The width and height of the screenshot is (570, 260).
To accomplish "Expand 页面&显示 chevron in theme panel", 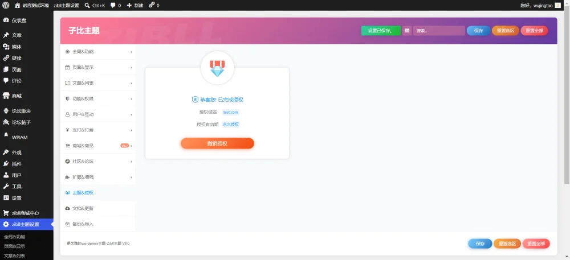I will pyautogui.click(x=131, y=68).
